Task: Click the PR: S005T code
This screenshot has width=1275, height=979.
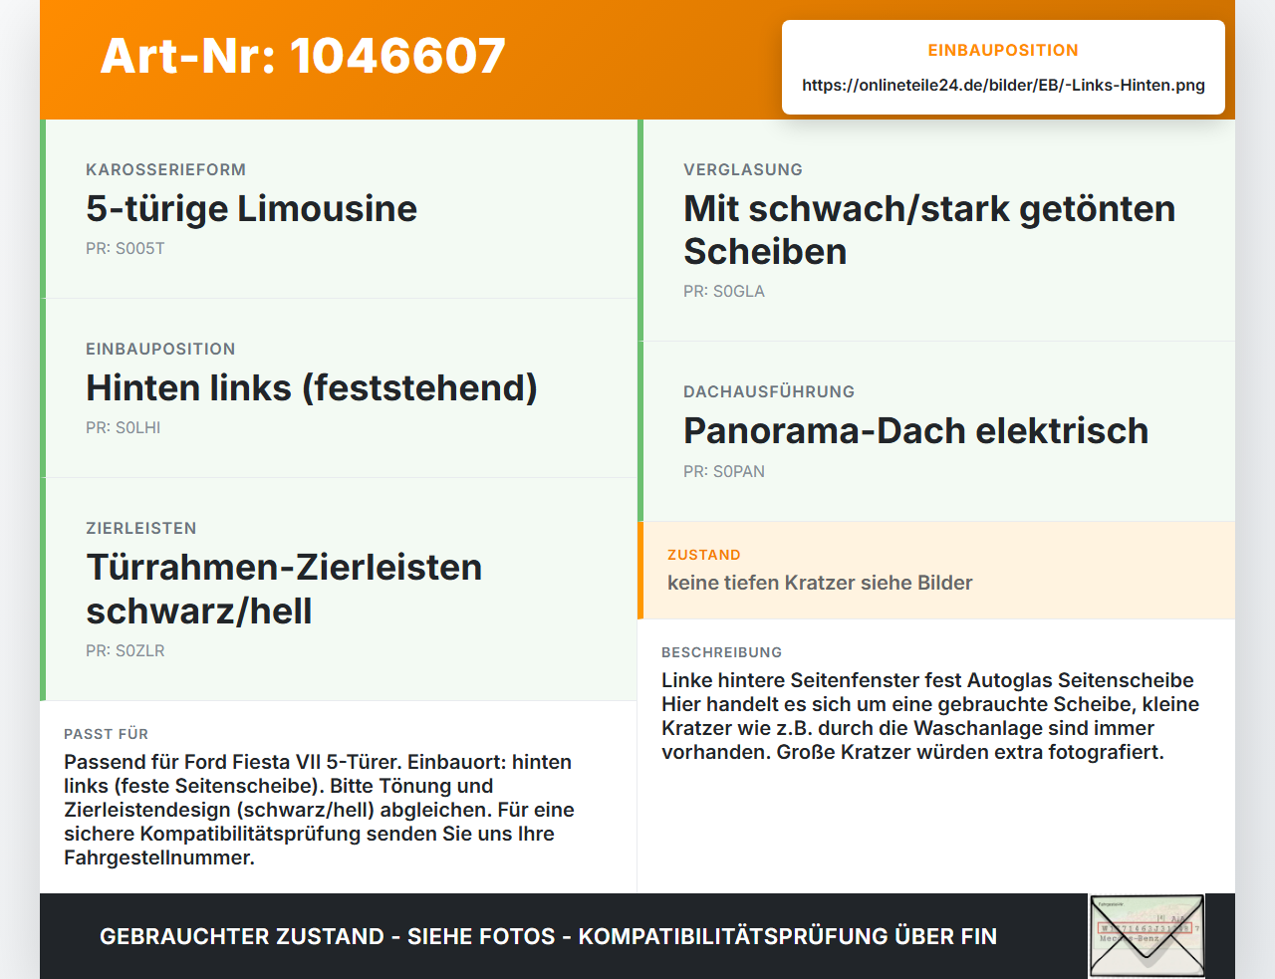Action: pos(126,248)
